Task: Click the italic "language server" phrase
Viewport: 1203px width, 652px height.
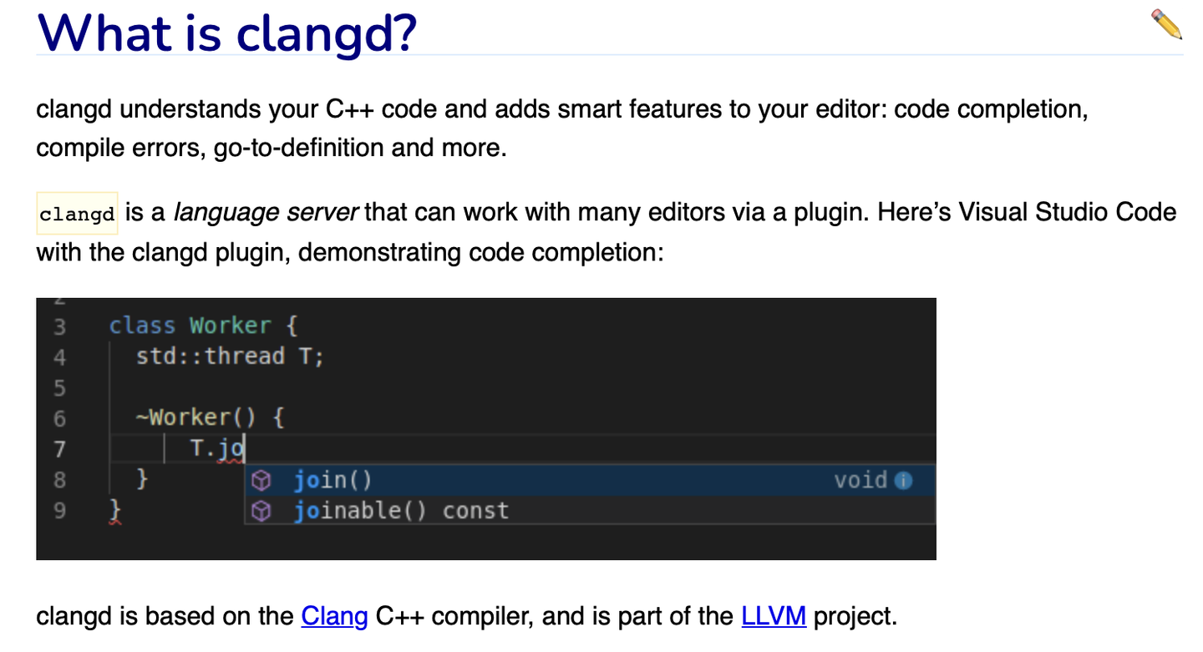Action: [265, 212]
